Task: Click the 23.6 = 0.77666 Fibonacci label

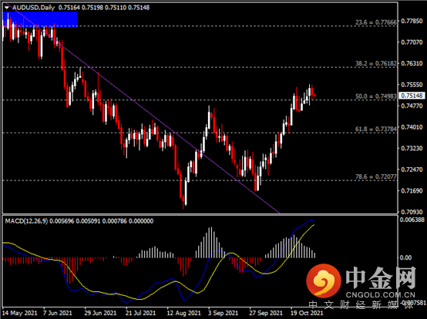Action: coord(376,22)
